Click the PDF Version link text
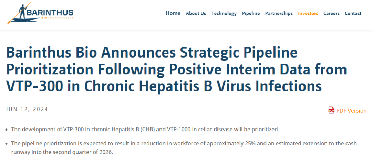Viewport: 372px width, 165px height. tap(351, 111)
